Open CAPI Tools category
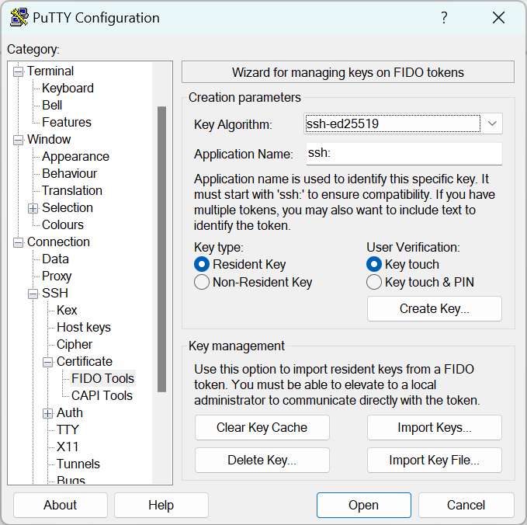The height and width of the screenshot is (525, 527). click(102, 396)
